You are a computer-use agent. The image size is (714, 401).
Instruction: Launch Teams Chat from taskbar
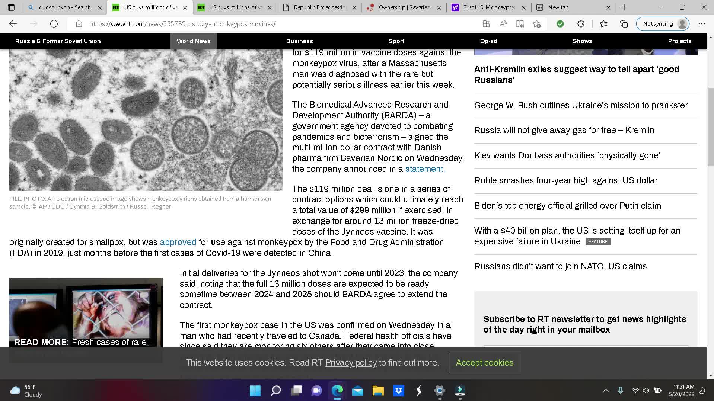coord(317,391)
